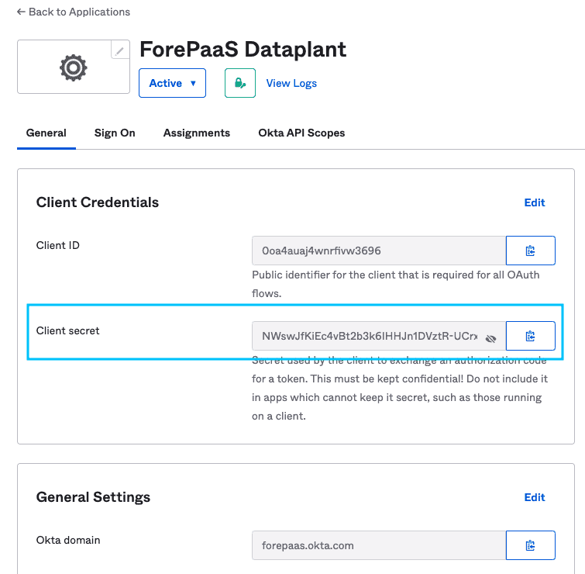Open the Active status dropdown

[172, 83]
